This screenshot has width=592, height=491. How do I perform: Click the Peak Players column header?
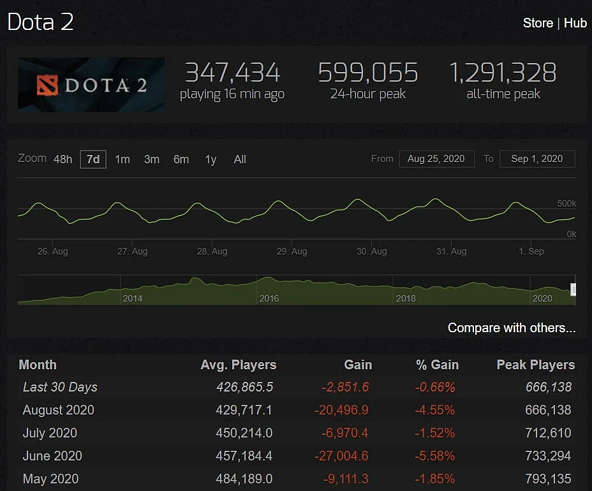pos(536,365)
